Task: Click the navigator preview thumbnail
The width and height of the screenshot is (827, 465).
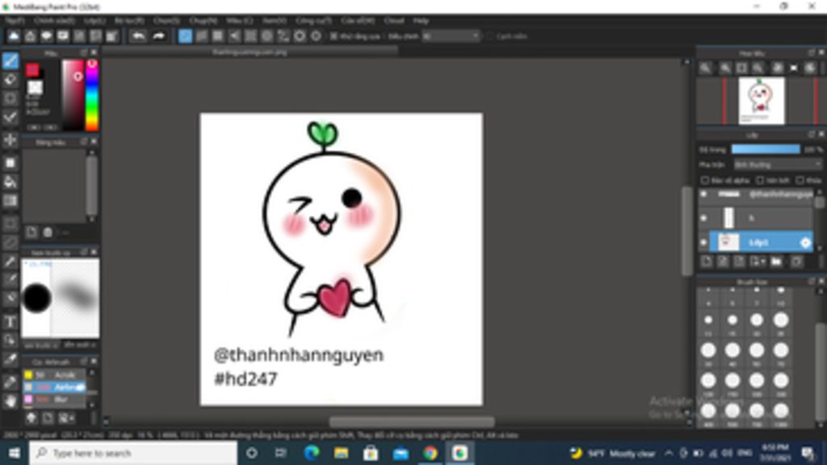Action: coord(761,101)
